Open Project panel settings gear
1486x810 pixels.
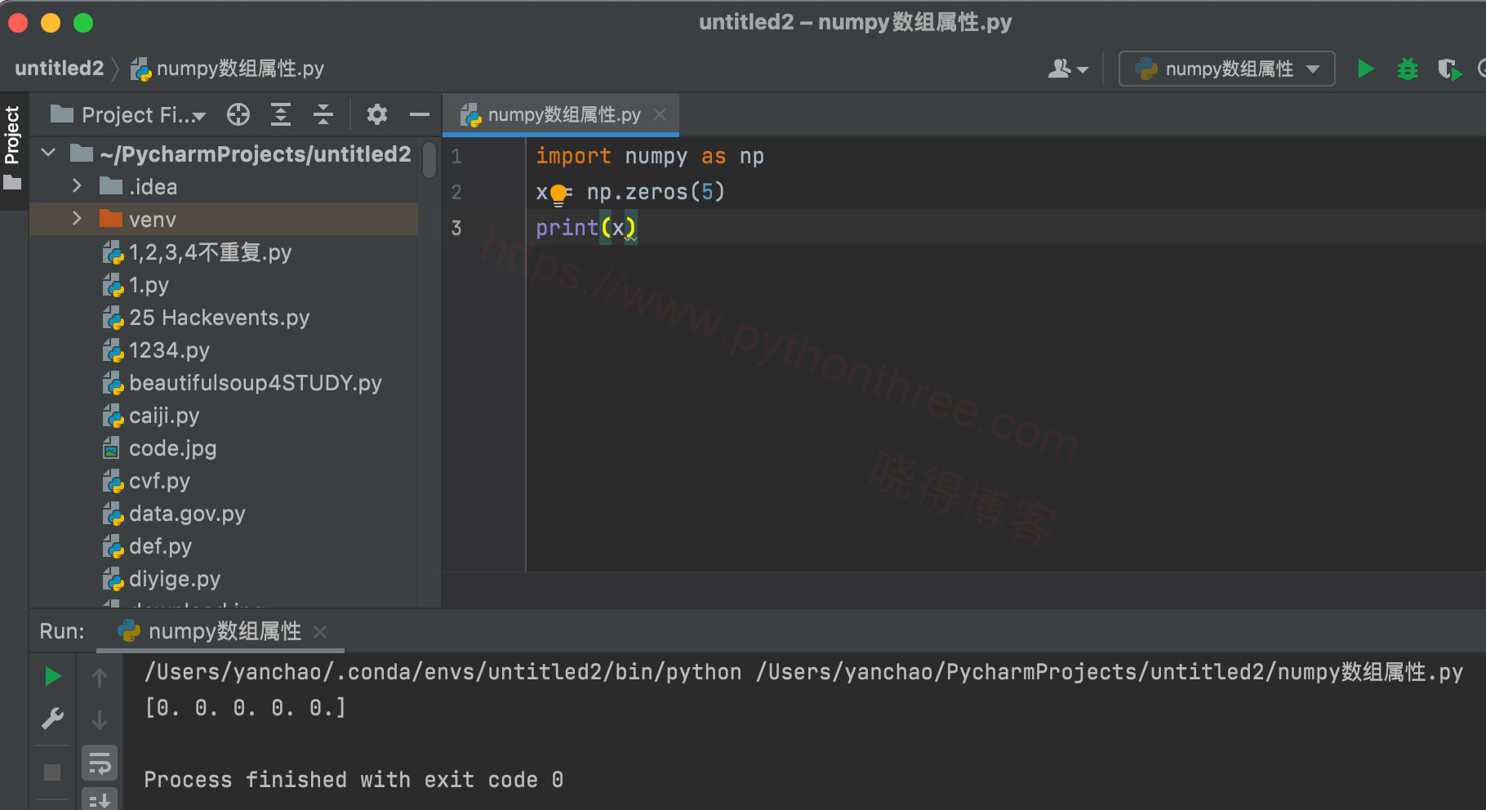coord(376,114)
